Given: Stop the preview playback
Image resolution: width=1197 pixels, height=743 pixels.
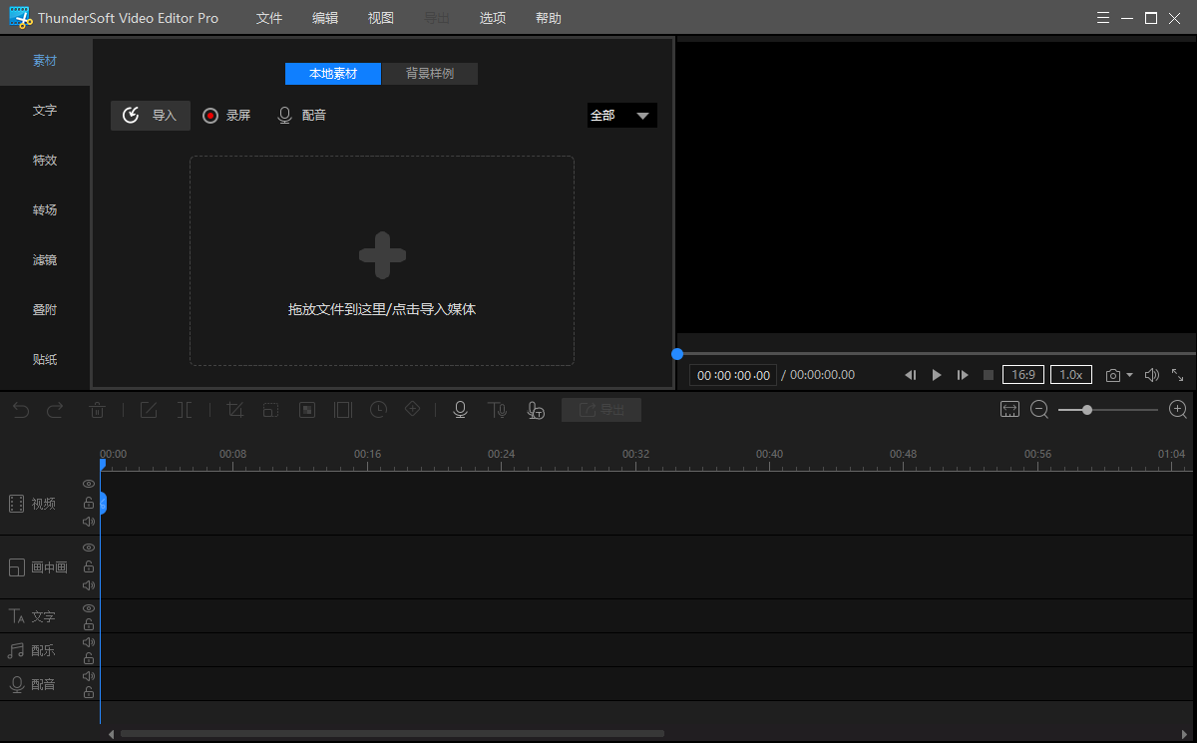Looking at the screenshot, I should (x=989, y=375).
